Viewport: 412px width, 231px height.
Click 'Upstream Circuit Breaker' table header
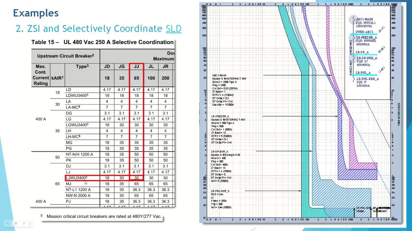click(66, 56)
